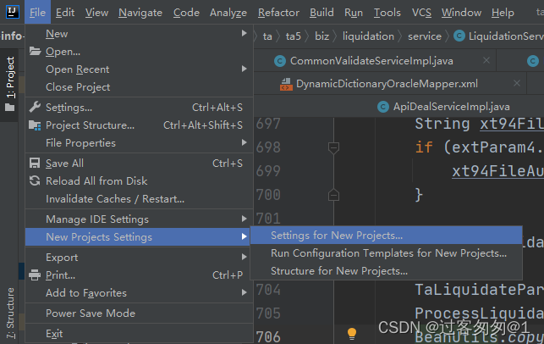This screenshot has width=544, height=344.
Task: Click line number 697 in the gutter
Action: pyautogui.click(x=268, y=124)
